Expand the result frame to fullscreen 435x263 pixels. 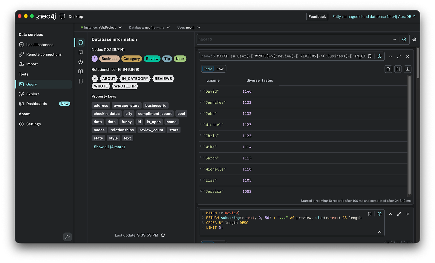tap(399, 56)
